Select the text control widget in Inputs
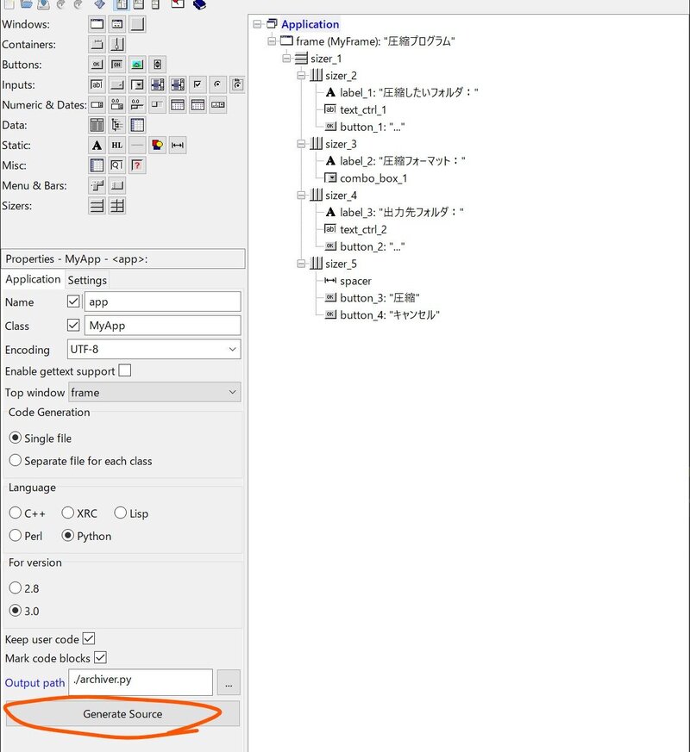The image size is (690, 752). 97,84
